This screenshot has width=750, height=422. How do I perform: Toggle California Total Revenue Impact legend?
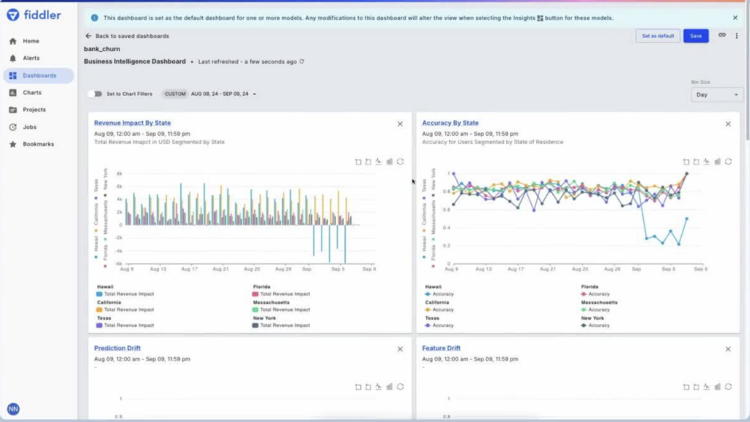(125, 310)
